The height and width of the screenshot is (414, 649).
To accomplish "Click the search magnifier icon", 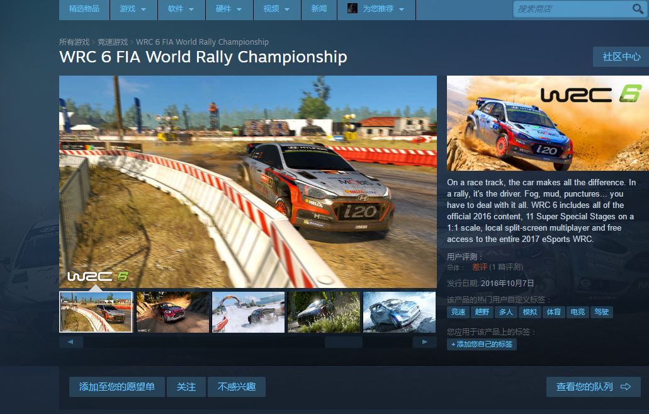I will 638,9.
